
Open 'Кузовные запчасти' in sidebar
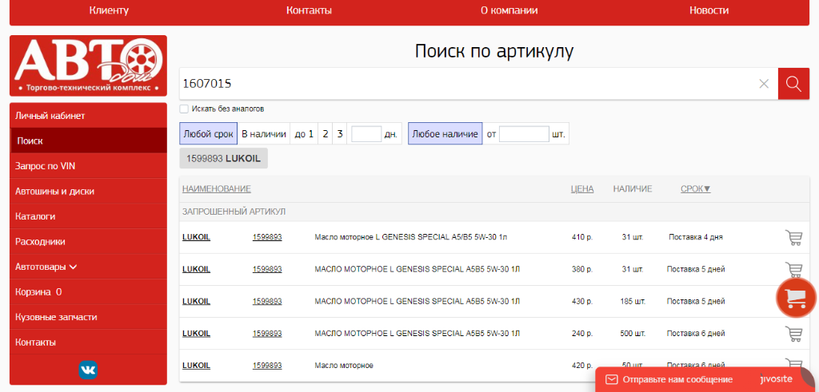[x=88, y=317]
